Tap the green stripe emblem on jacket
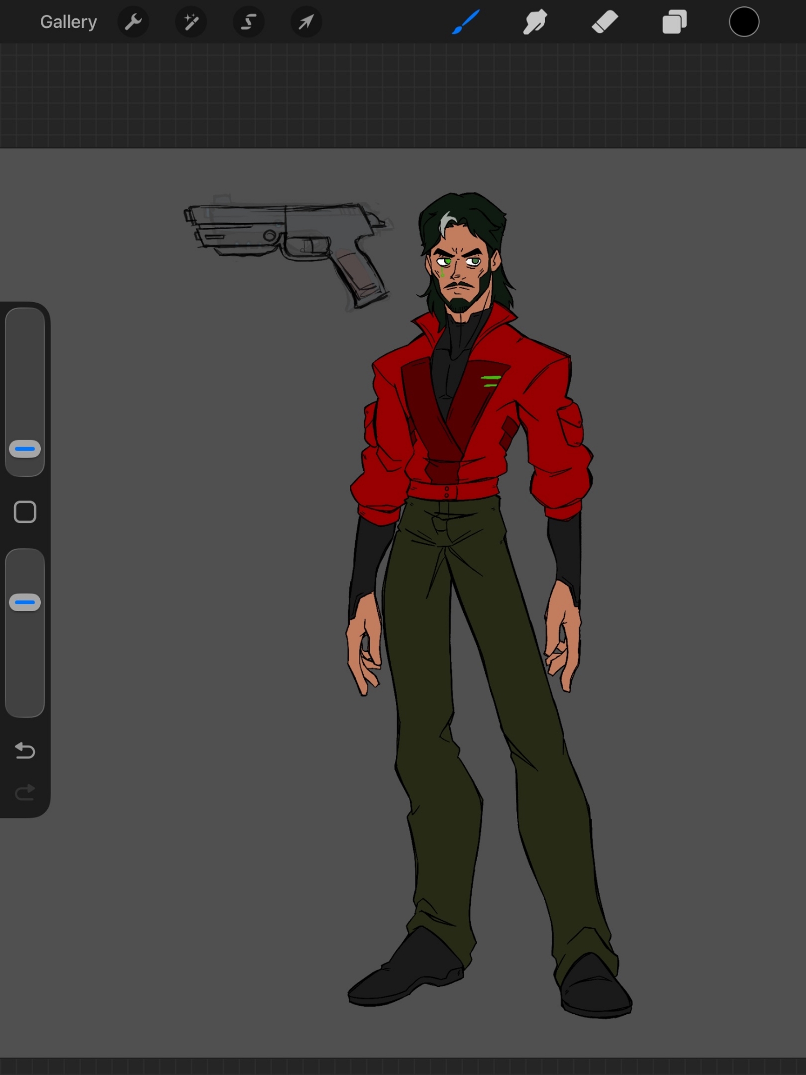 pos(490,381)
